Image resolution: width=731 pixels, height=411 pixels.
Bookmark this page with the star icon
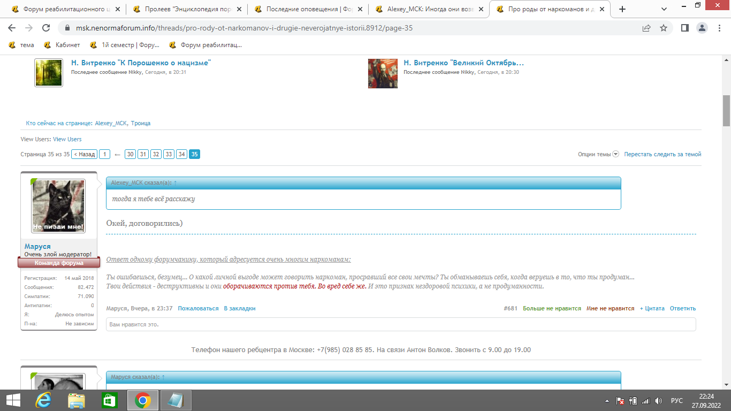664,28
